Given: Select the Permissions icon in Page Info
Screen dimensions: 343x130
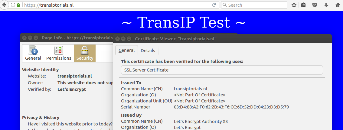Looking at the screenshot, I should [59, 53].
